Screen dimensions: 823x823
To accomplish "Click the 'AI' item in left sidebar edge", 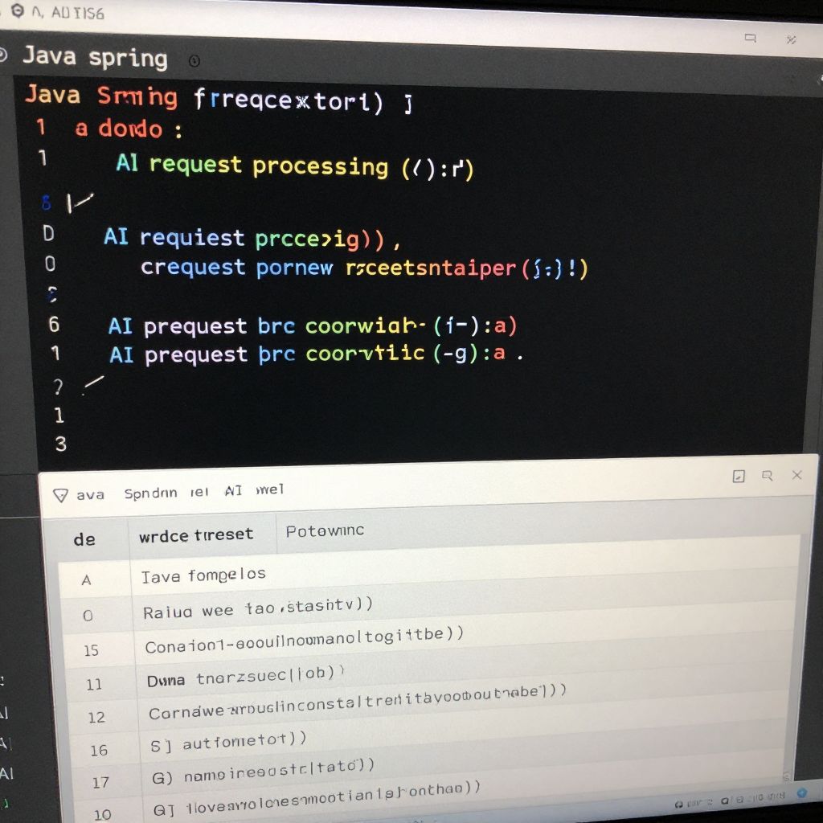I will pos(6,773).
